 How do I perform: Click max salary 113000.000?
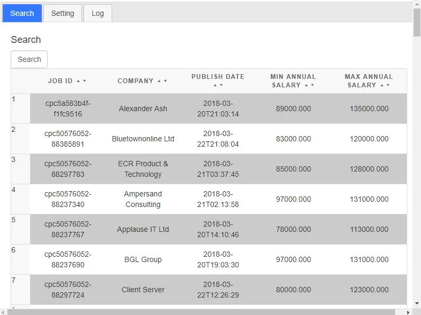click(369, 229)
